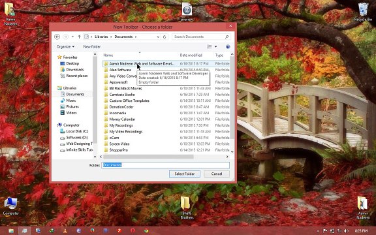Viewport: 376px width, 235px height.
Task: Select the My Video Recordings folder
Action: point(125,131)
